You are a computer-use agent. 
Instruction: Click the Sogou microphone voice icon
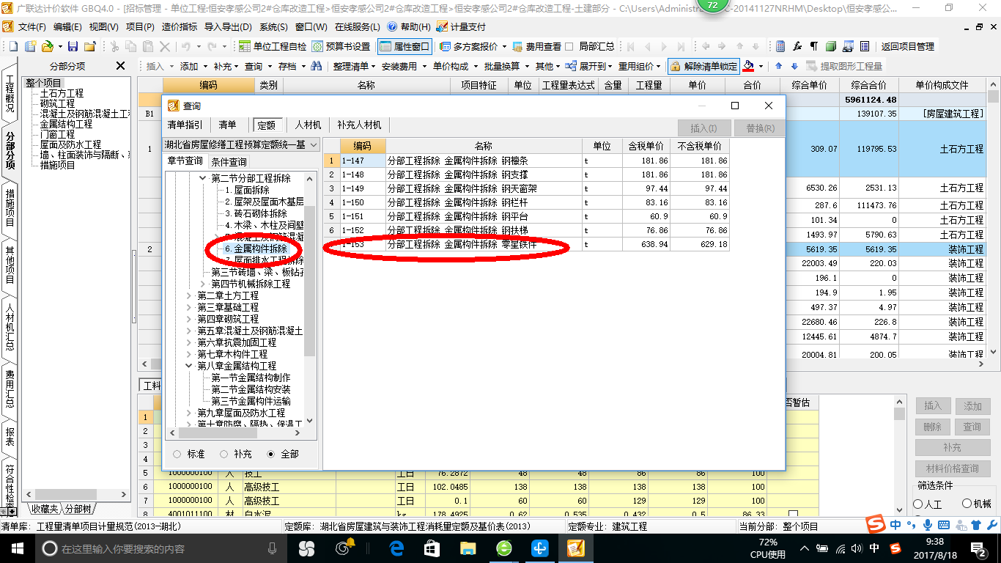[928, 524]
